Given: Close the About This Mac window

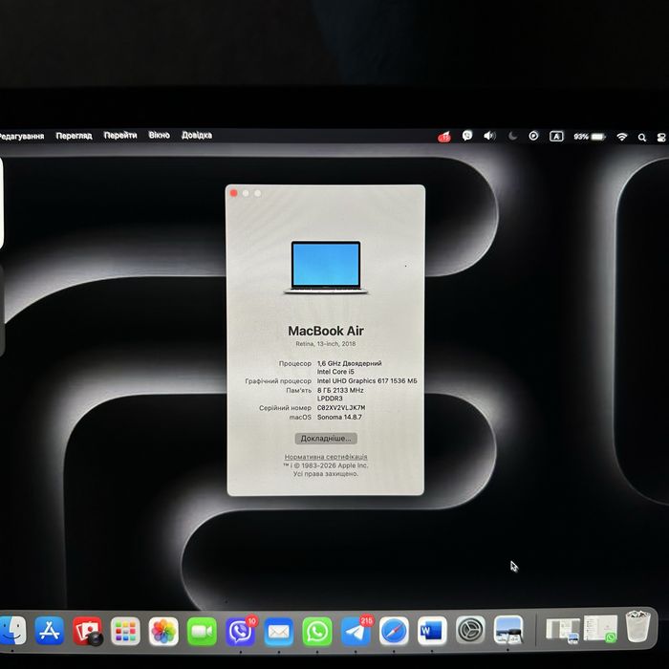Looking at the screenshot, I should 234,193.
